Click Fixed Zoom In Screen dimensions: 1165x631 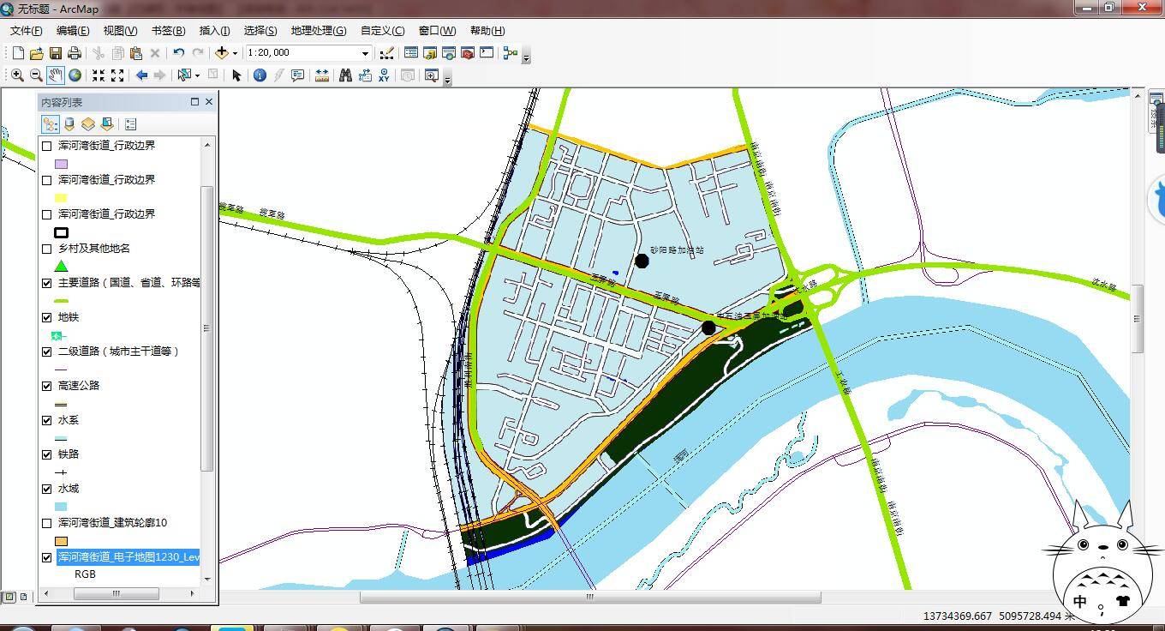99,75
